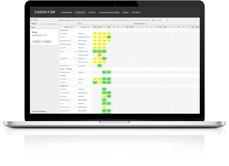Screen dimensions: 229x166
Task: Open the Default Group dropdown
Action: click(39, 35)
